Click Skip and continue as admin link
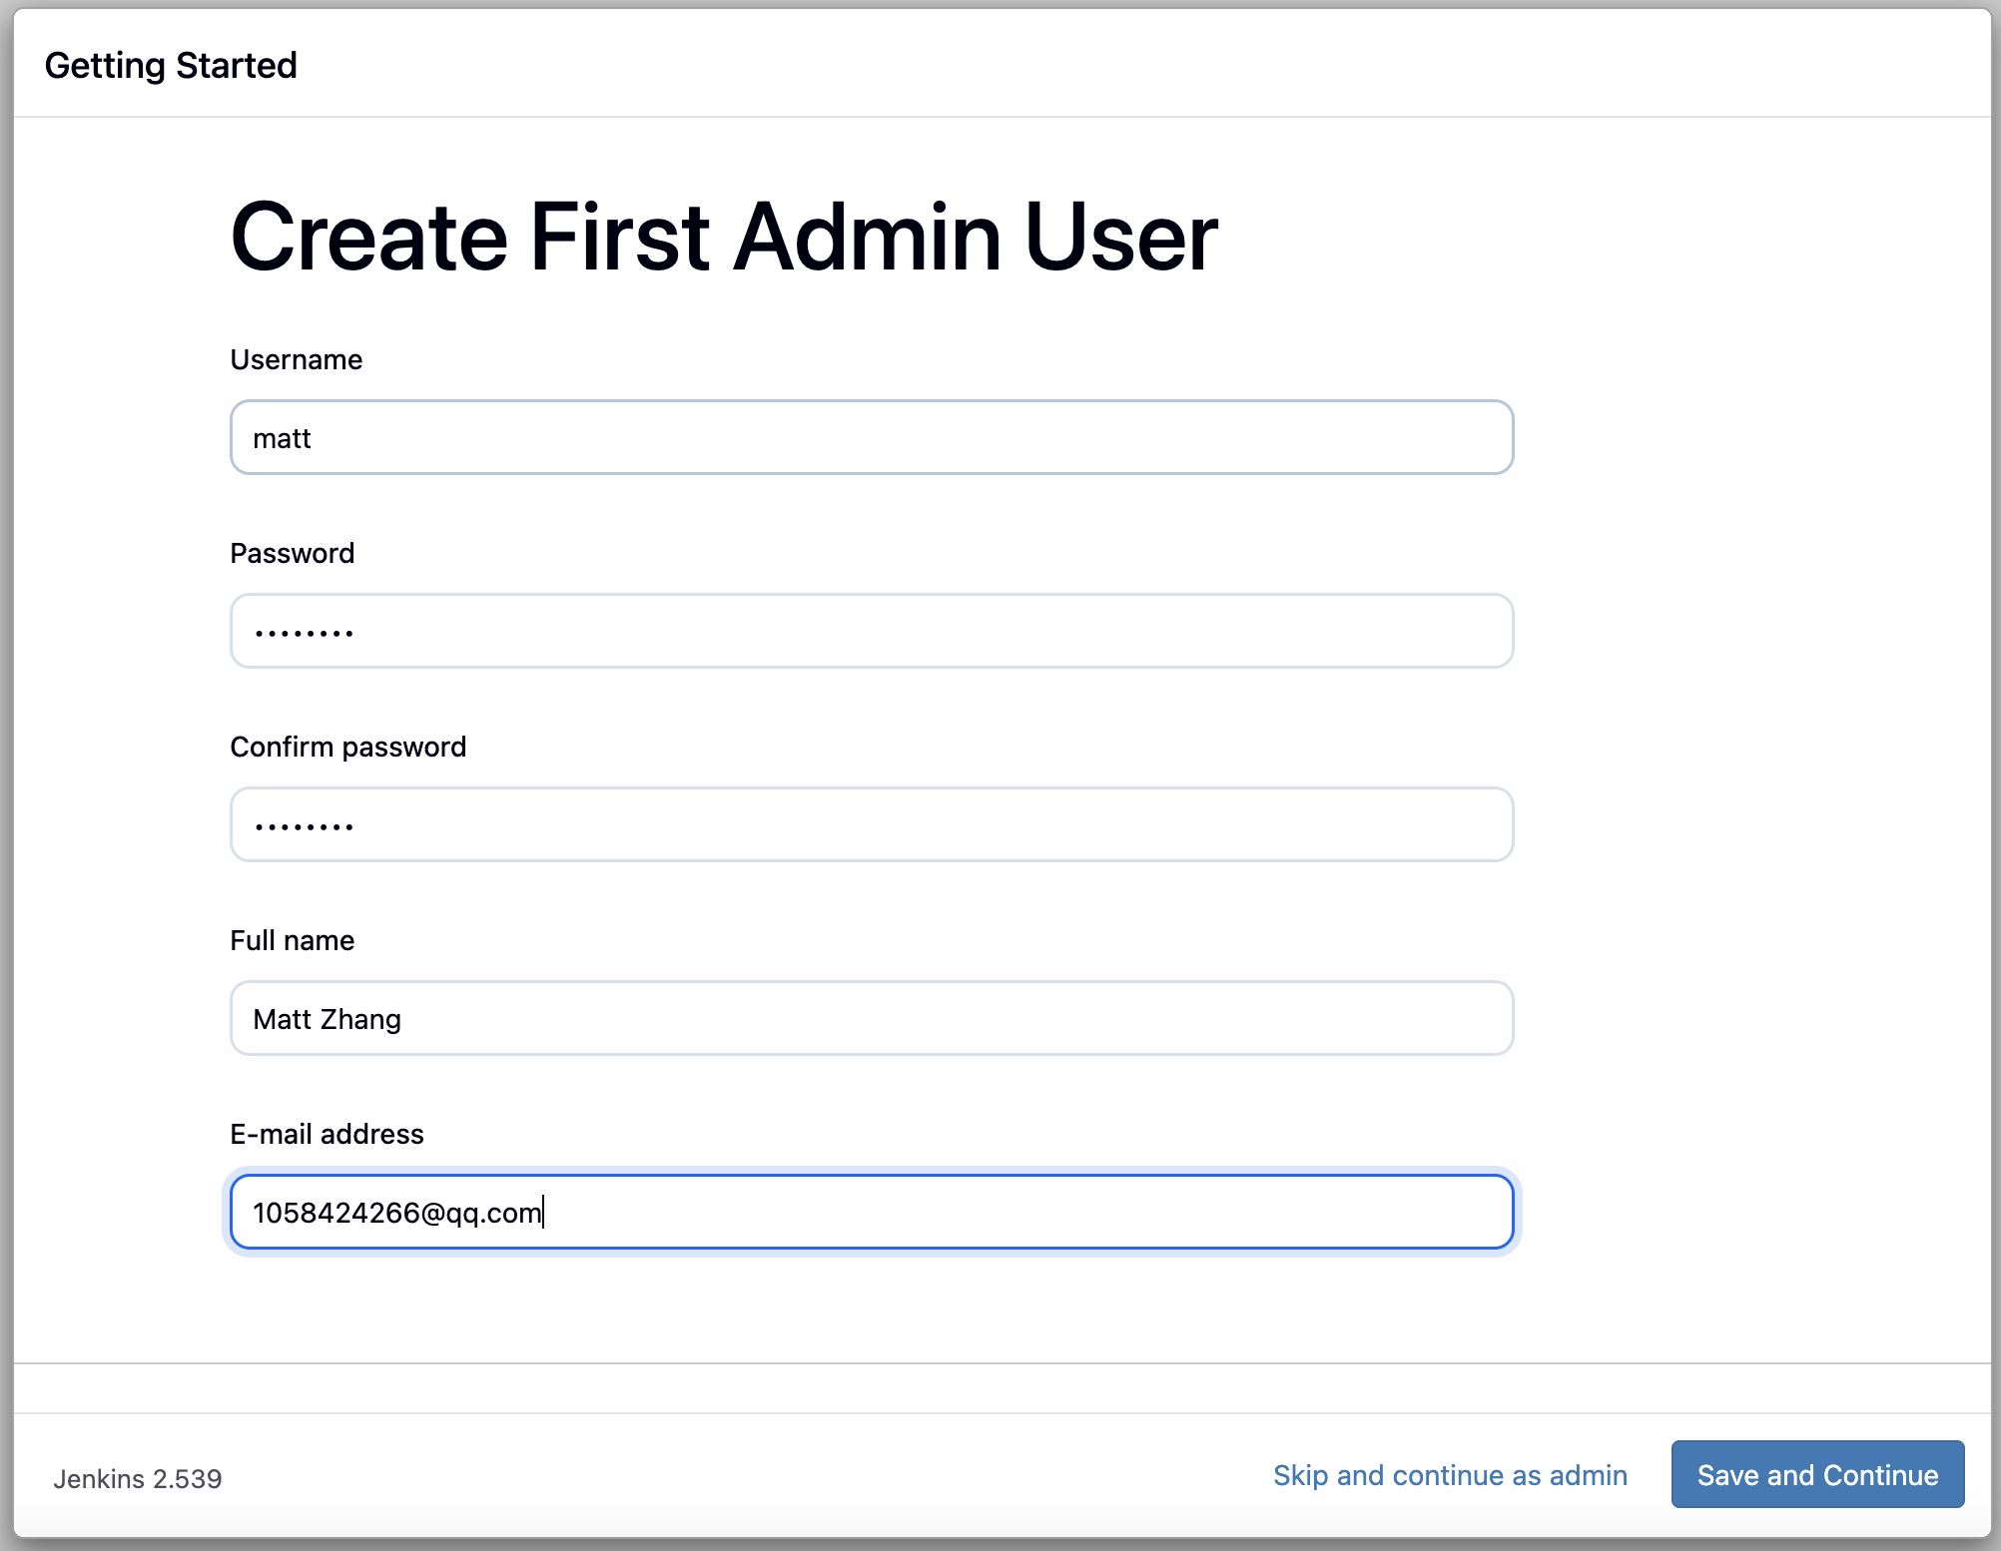2001x1551 pixels. pyautogui.click(x=1449, y=1475)
